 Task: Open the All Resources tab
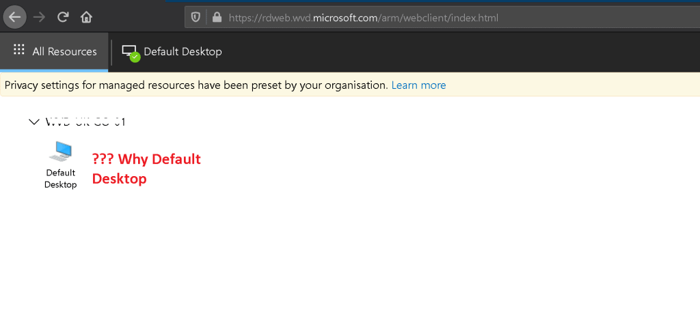click(x=54, y=52)
